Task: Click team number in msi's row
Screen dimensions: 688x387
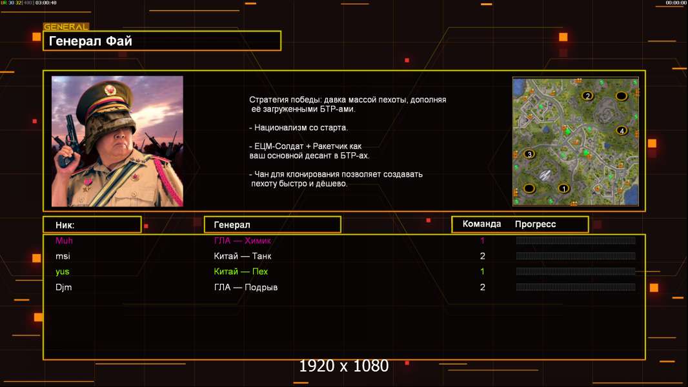Action: point(483,256)
